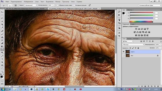
Task: Select the Smudge tool in toolbox
Action: click(x=2, y=50)
